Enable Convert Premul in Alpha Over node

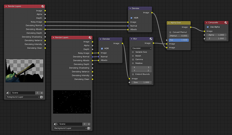click(x=170, y=32)
